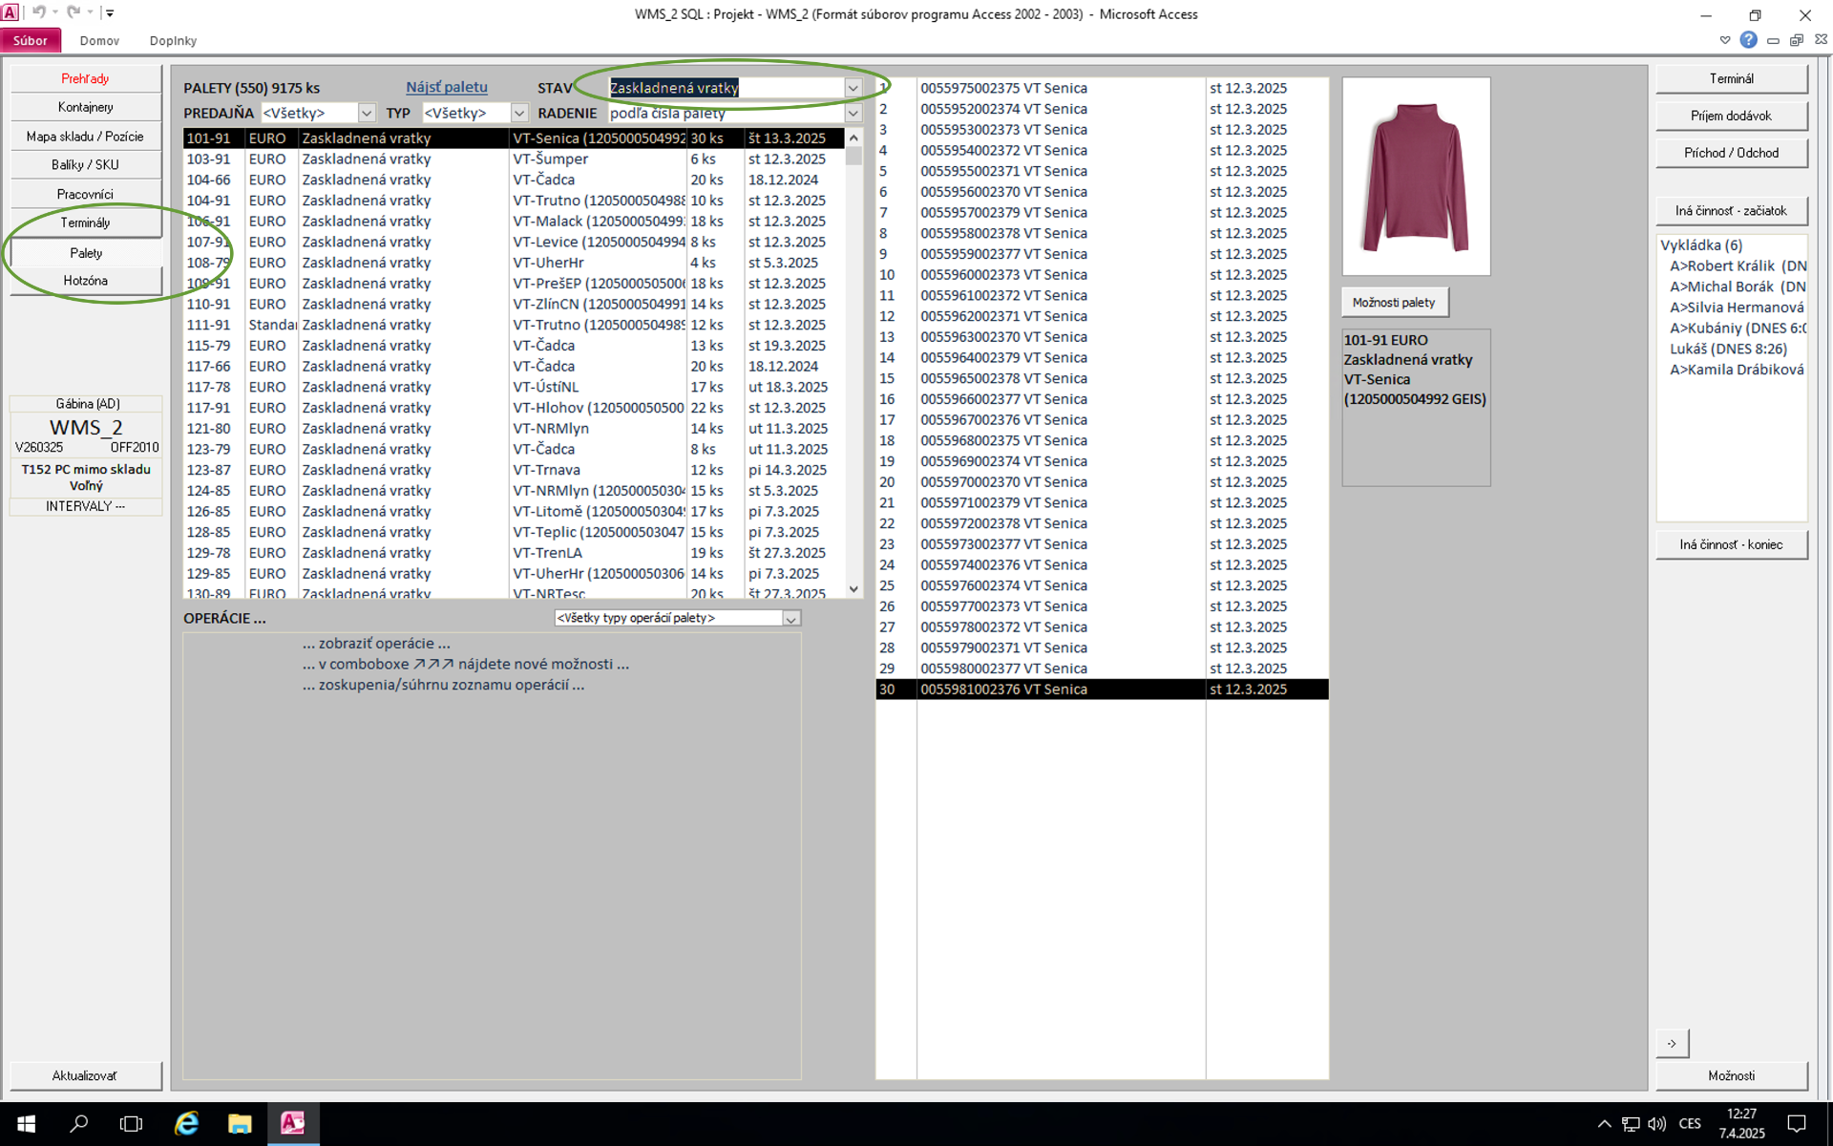Screen dimensions: 1833x1146
Task: Click the volume speaker tray icon
Action: point(1656,1124)
